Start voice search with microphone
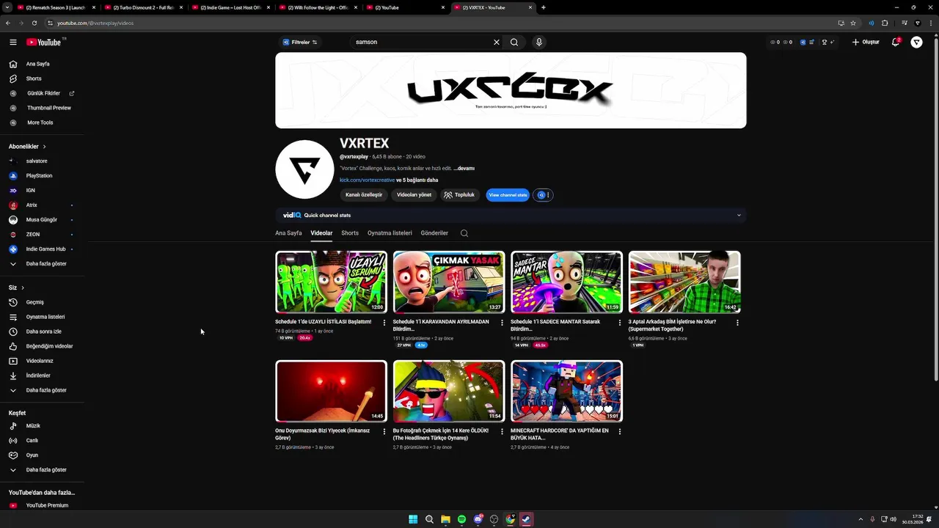The width and height of the screenshot is (939, 528). (x=539, y=42)
